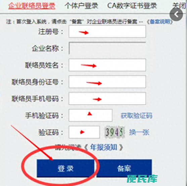This screenshot has height=186, width=187.
Task: Click the 企业名称 text box
Action: 107,48
